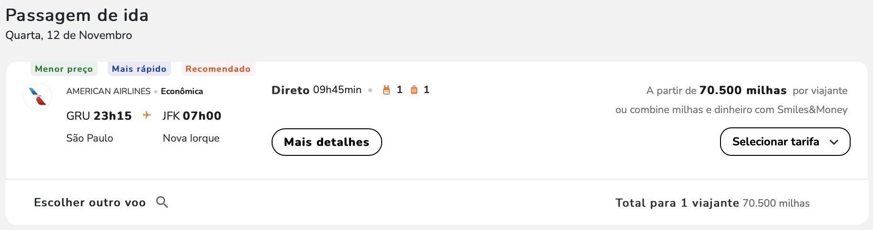Open Mais detalhes for this flight

click(326, 142)
